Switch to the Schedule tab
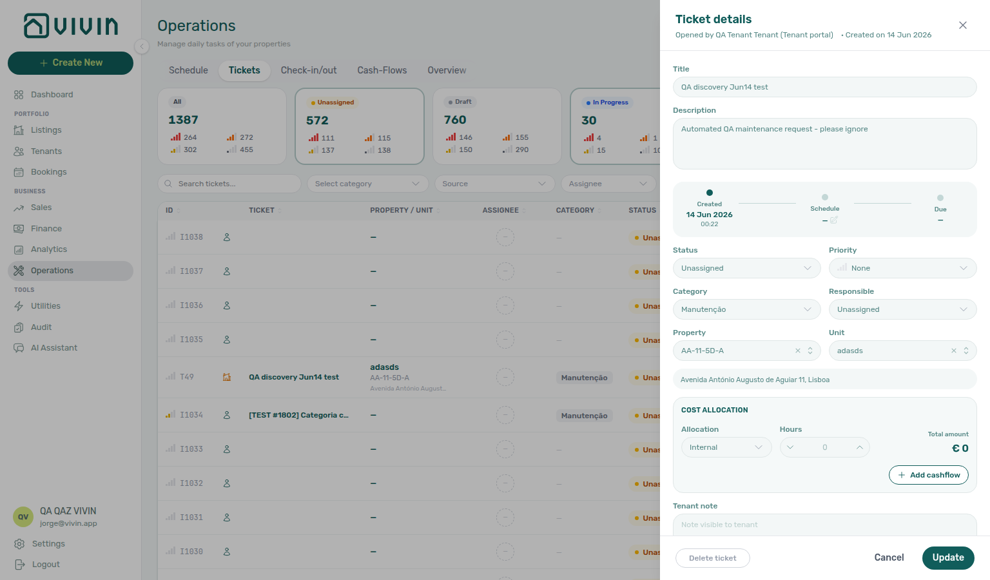 click(188, 70)
